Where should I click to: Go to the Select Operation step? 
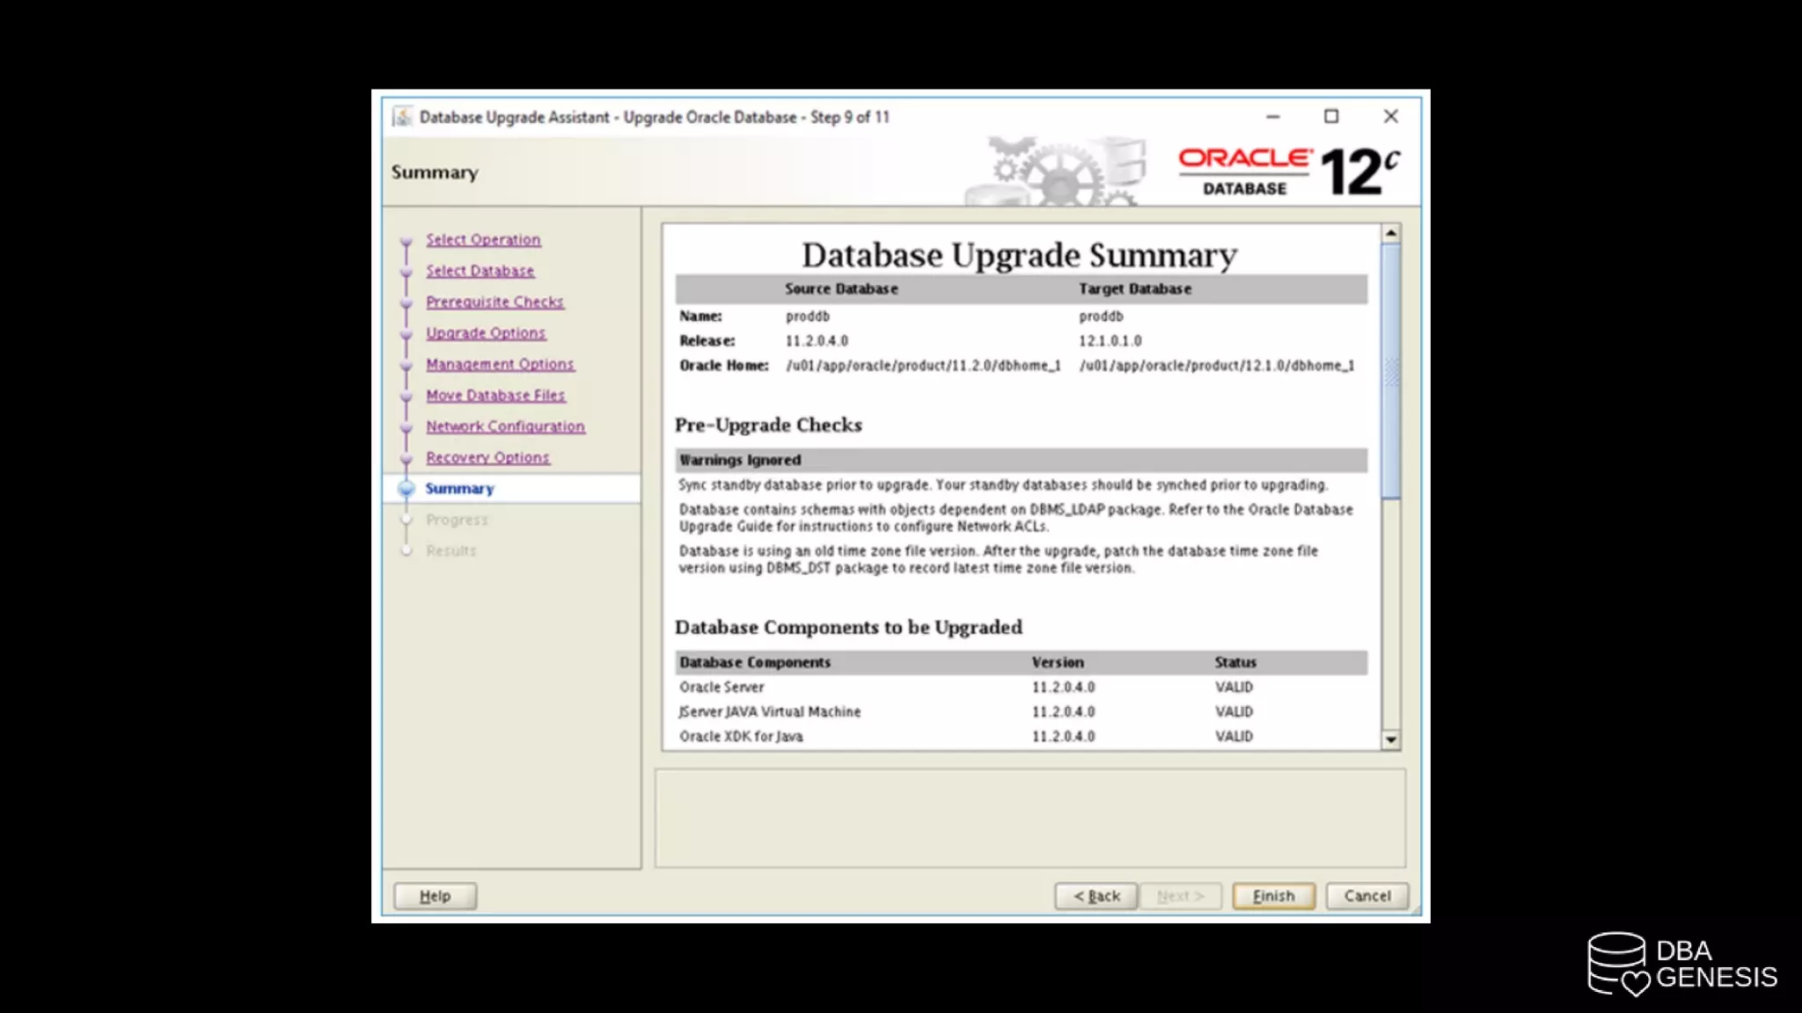coord(483,239)
